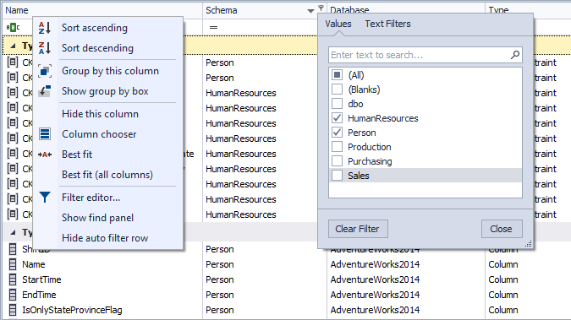Click the Clear Filter button
The height and width of the screenshot is (320, 571).
click(x=358, y=229)
